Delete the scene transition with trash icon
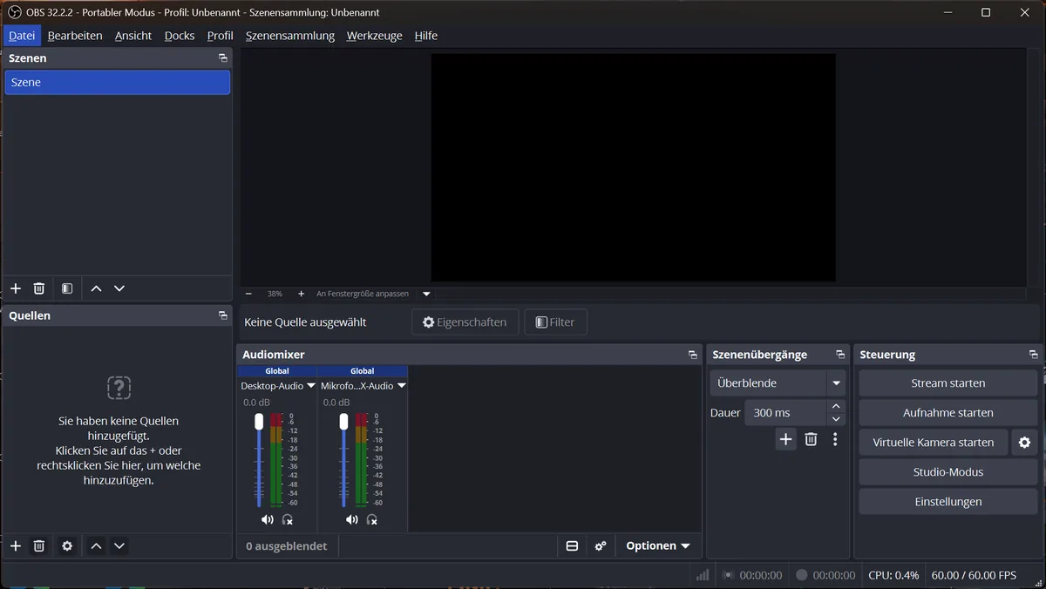The height and width of the screenshot is (589, 1046). (811, 439)
